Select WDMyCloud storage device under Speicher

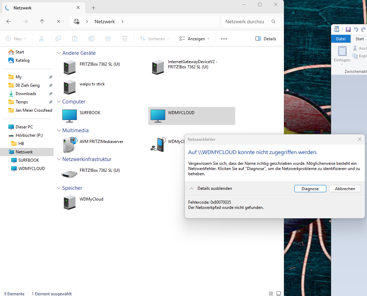(83, 202)
